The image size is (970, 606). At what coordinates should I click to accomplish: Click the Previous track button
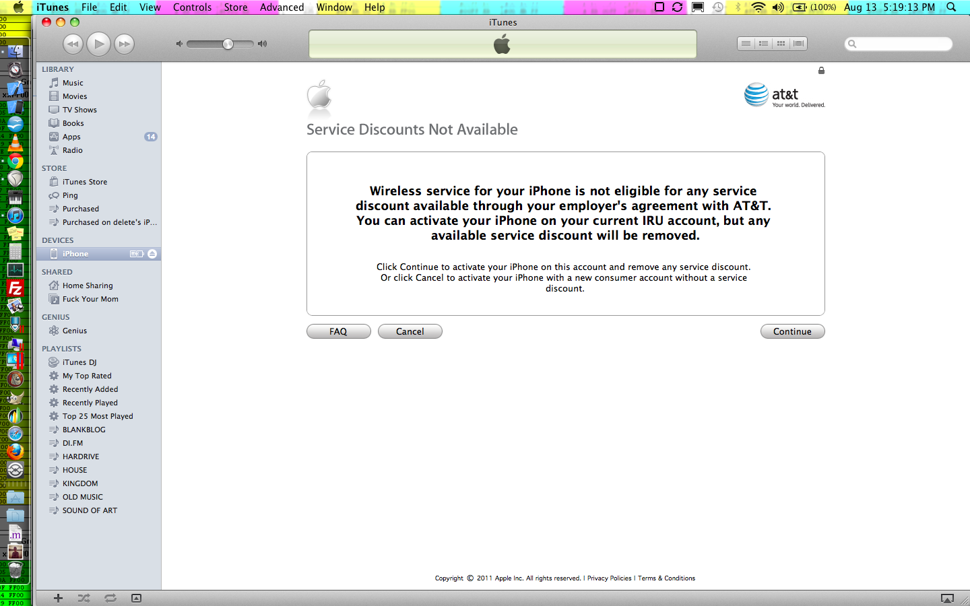[x=73, y=44]
